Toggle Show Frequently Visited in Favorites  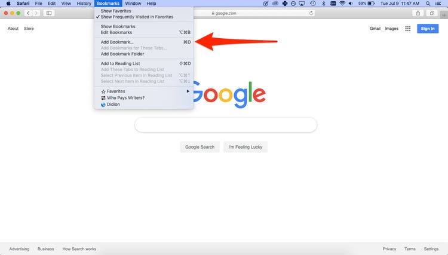(144, 17)
